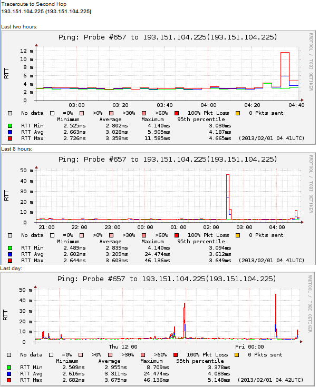Click the >60% loss swatch in the last-day legend
The height and width of the screenshot is (387, 319).
click(144, 355)
